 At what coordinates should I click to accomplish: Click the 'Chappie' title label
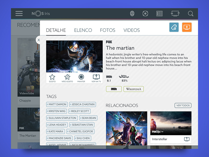(25, 100)
